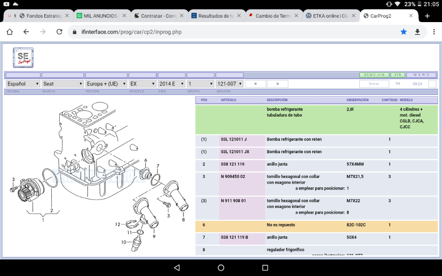This screenshot has height=276, width=442.
Task: Click the 82C-102C observation value
Action: pyautogui.click(x=356, y=225)
